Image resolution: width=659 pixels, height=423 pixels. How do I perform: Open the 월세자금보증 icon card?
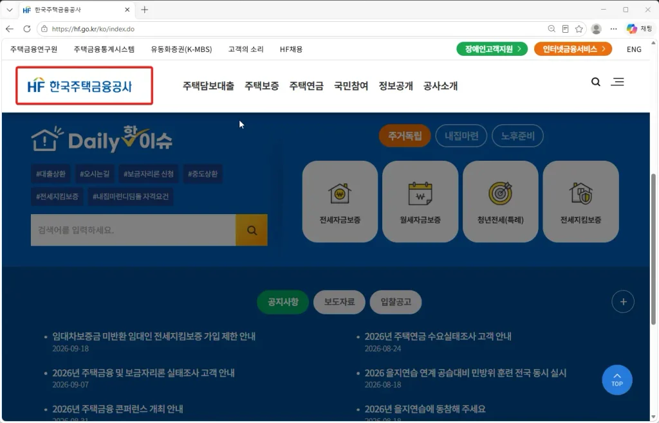click(420, 201)
